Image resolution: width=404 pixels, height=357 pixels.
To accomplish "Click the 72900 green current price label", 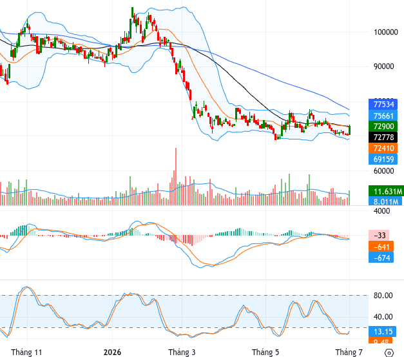I will pos(383,127).
